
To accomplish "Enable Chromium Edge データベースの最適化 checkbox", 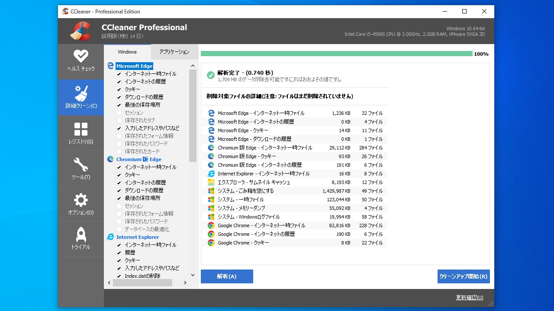I will coord(119,229).
